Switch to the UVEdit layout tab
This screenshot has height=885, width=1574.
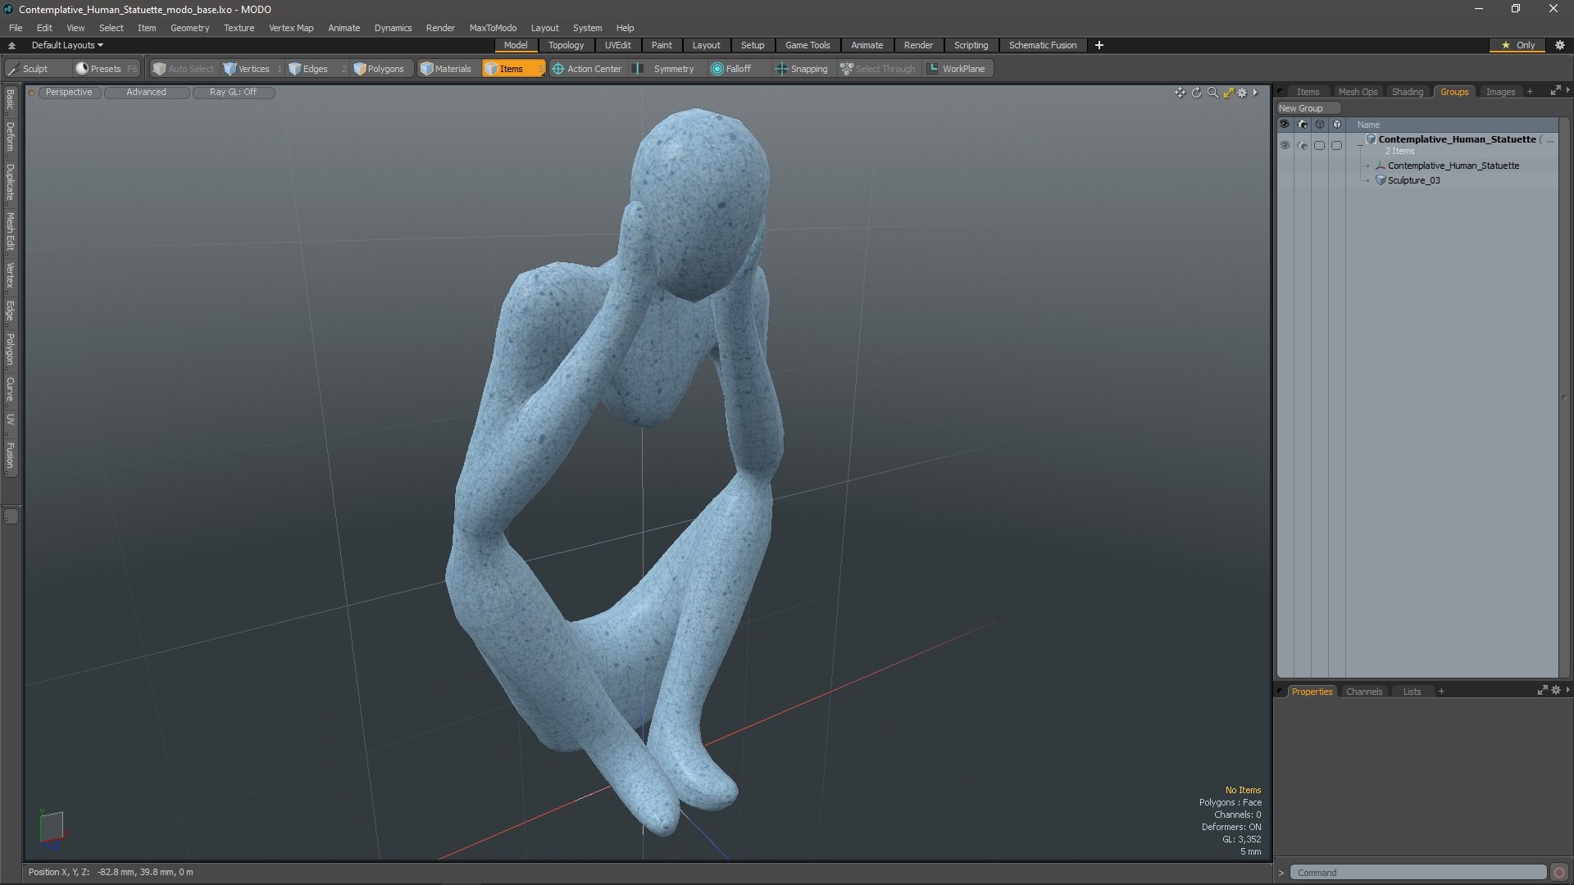coord(617,45)
